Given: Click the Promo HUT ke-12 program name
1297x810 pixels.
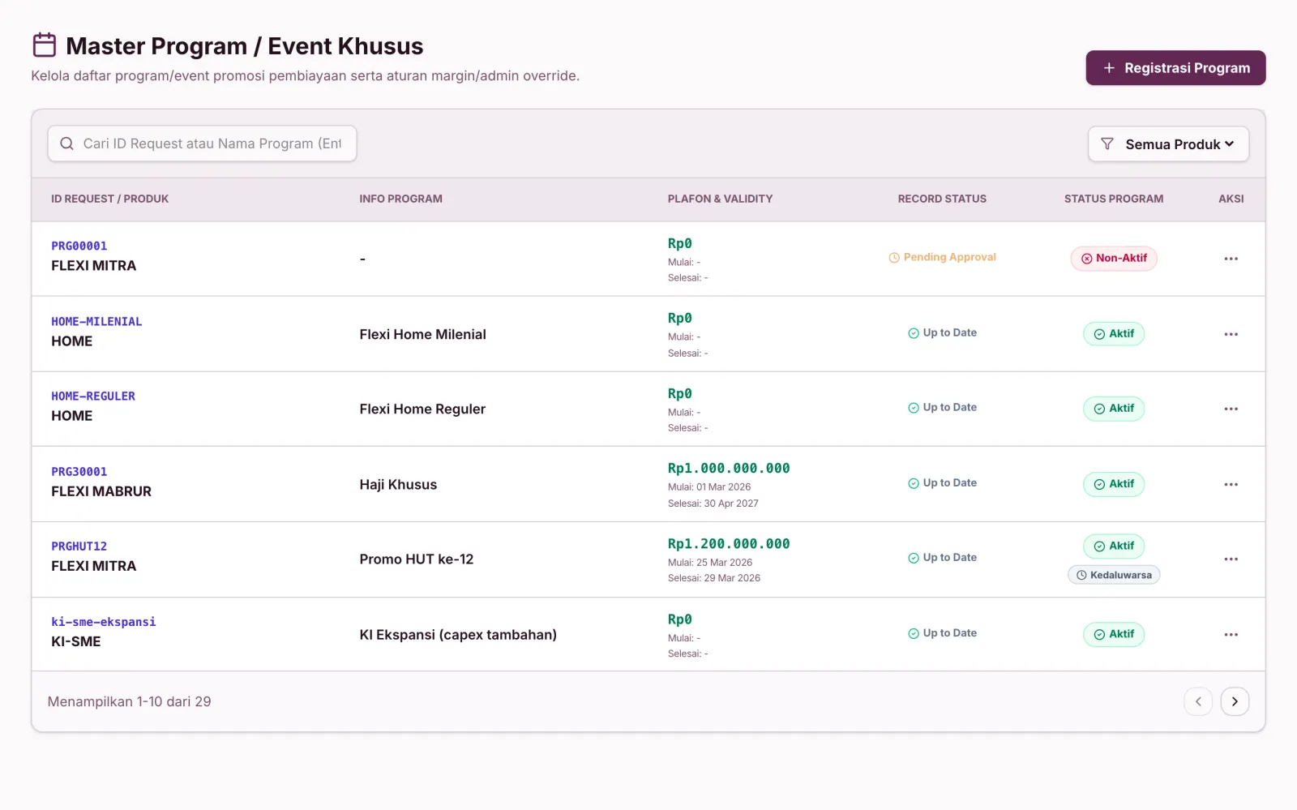Looking at the screenshot, I should (x=417, y=559).
